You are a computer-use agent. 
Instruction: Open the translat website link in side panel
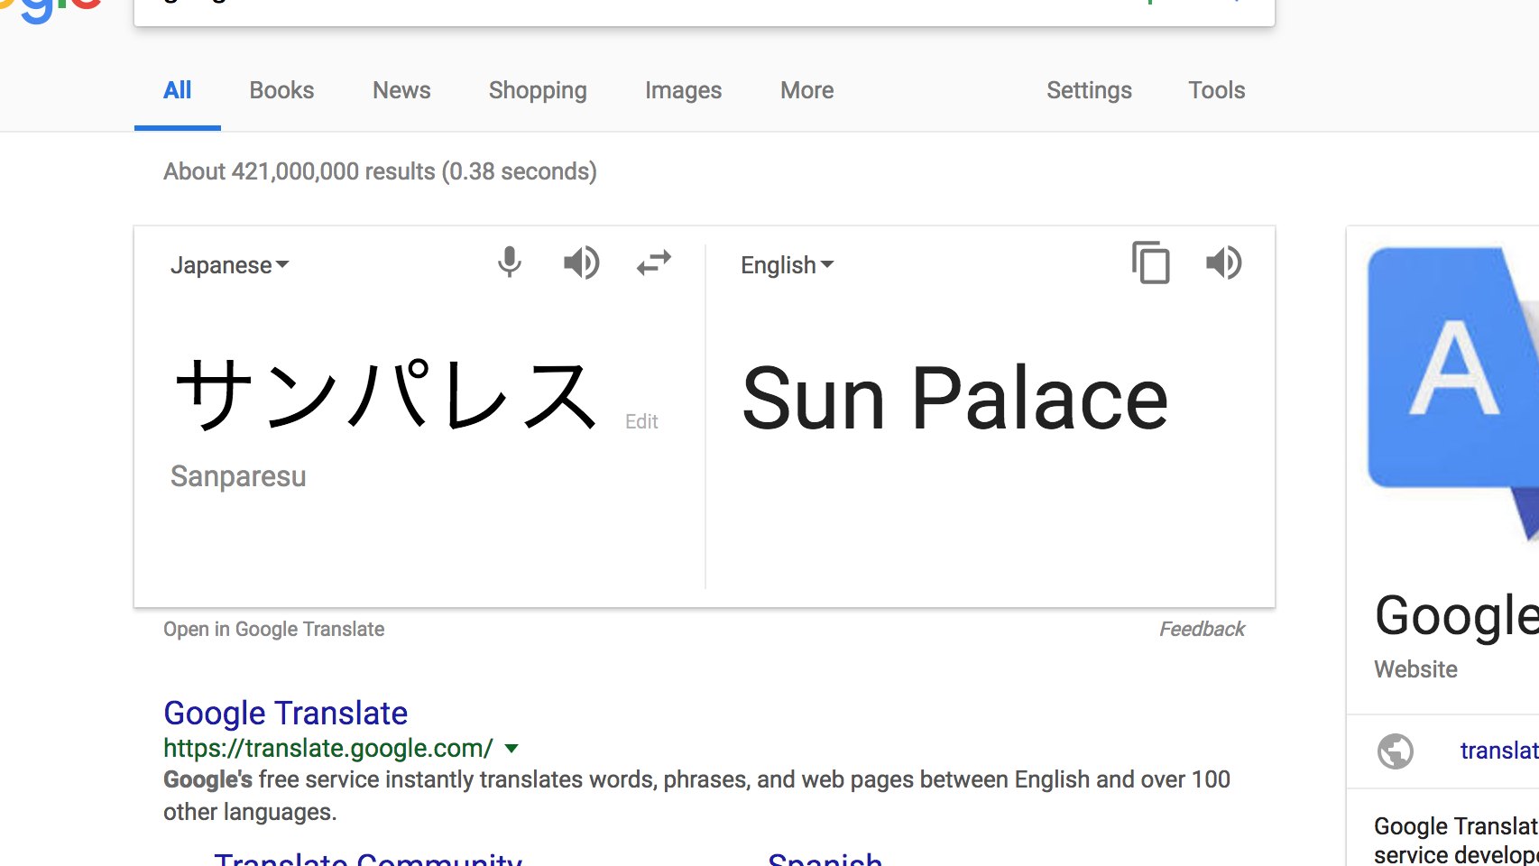(x=1499, y=751)
